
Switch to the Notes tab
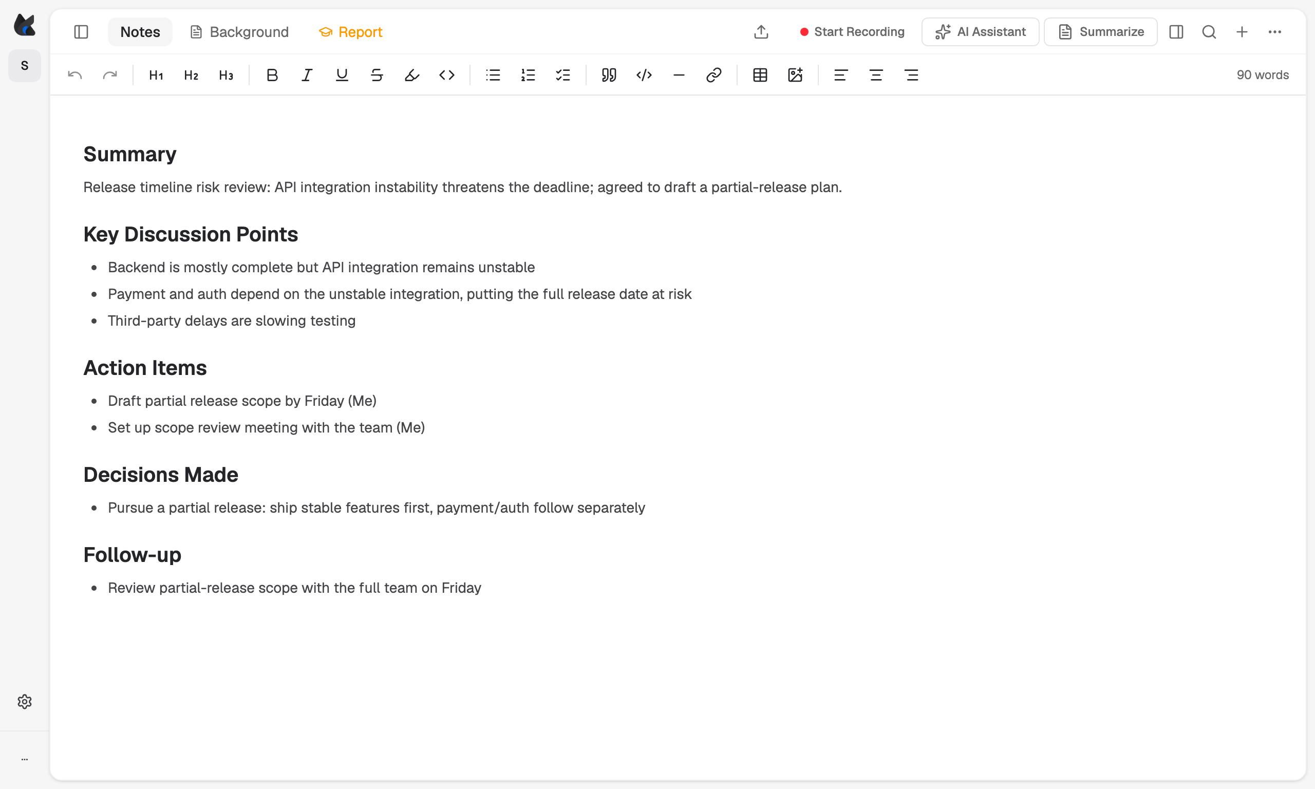140,32
